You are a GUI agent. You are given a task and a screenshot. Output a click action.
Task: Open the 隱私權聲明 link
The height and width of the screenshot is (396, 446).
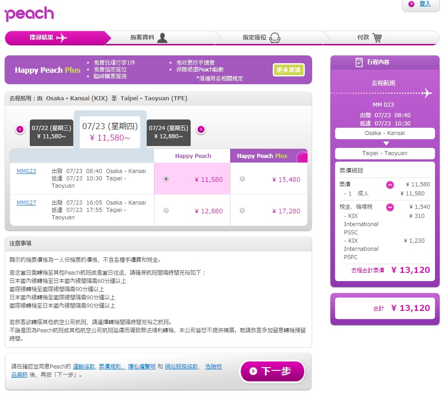click(x=142, y=366)
